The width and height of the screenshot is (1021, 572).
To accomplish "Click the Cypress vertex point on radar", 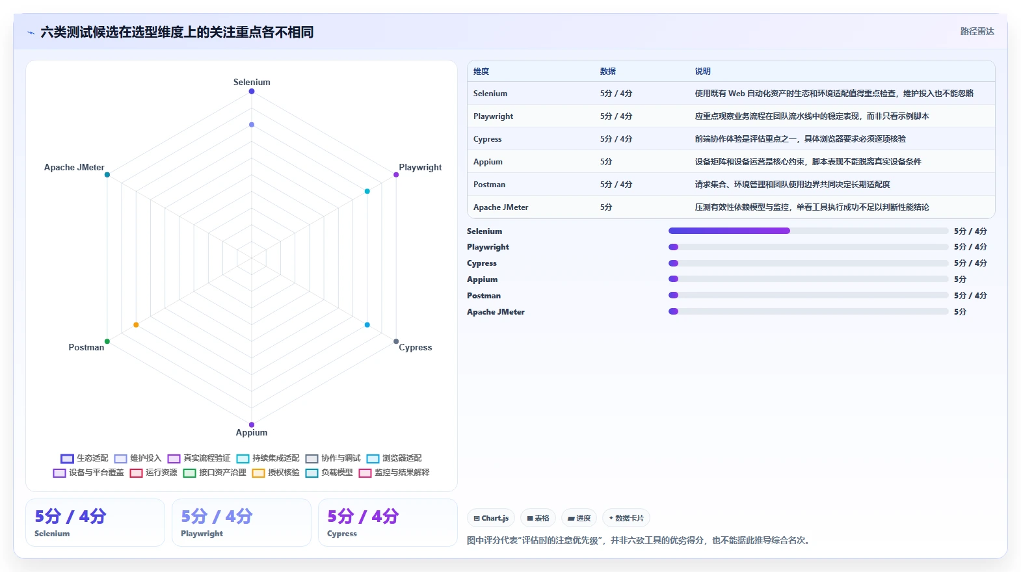I will pos(396,341).
